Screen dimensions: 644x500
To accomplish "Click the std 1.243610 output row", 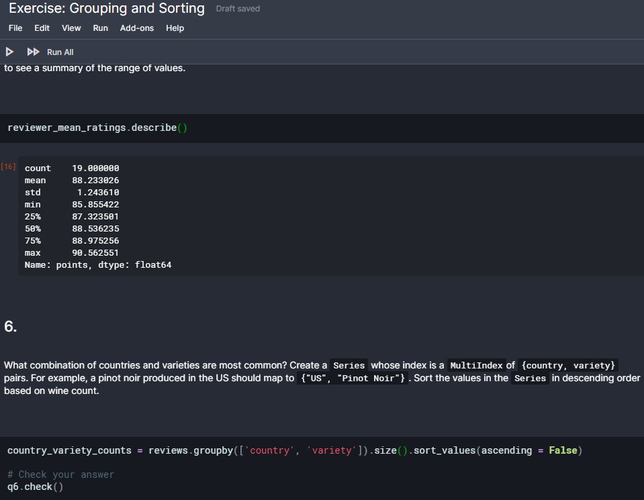I will 72,193.
